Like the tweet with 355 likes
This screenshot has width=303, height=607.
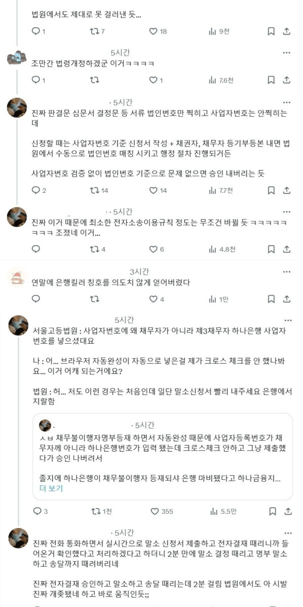click(154, 511)
